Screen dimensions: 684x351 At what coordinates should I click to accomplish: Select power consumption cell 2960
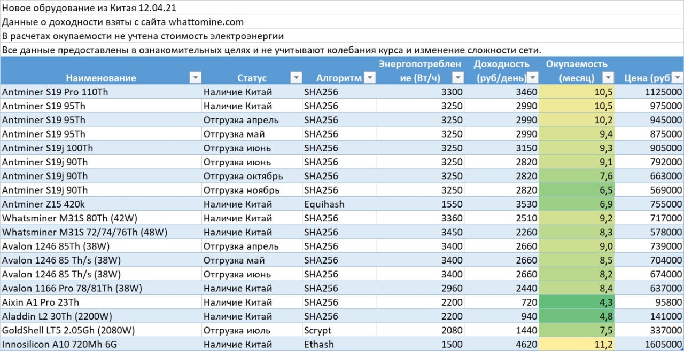pyautogui.click(x=420, y=288)
